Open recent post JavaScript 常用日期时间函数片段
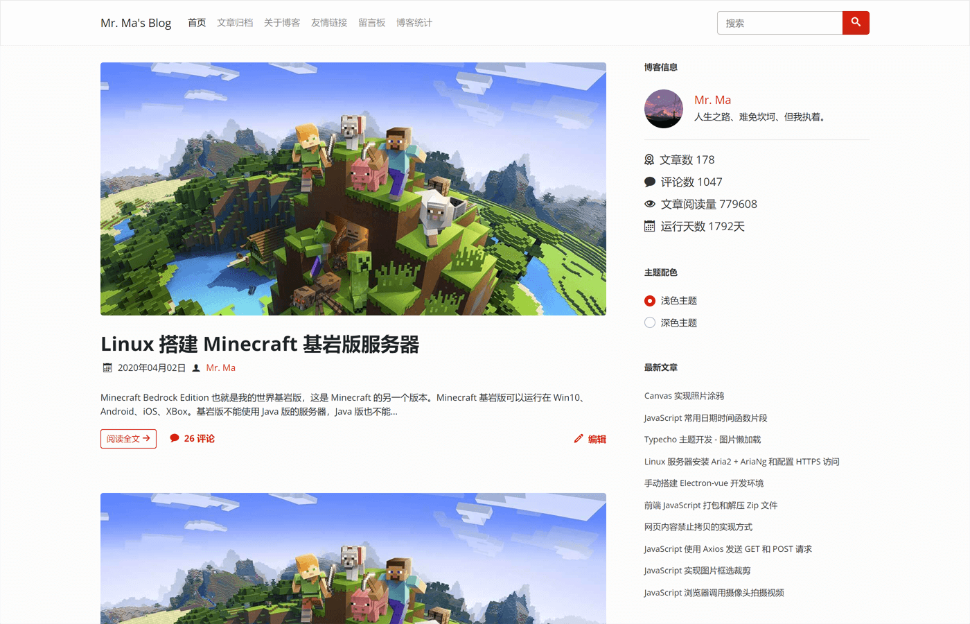The image size is (970, 624). click(705, 418)
